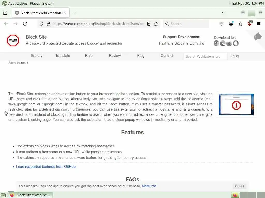Open the Translate navigation item
This screenshot has width=265, height=198.
pyautogui.click(x=63, y=56)
